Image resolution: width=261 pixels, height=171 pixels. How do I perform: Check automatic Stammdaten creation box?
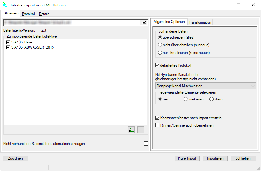[x=146, y=144]
